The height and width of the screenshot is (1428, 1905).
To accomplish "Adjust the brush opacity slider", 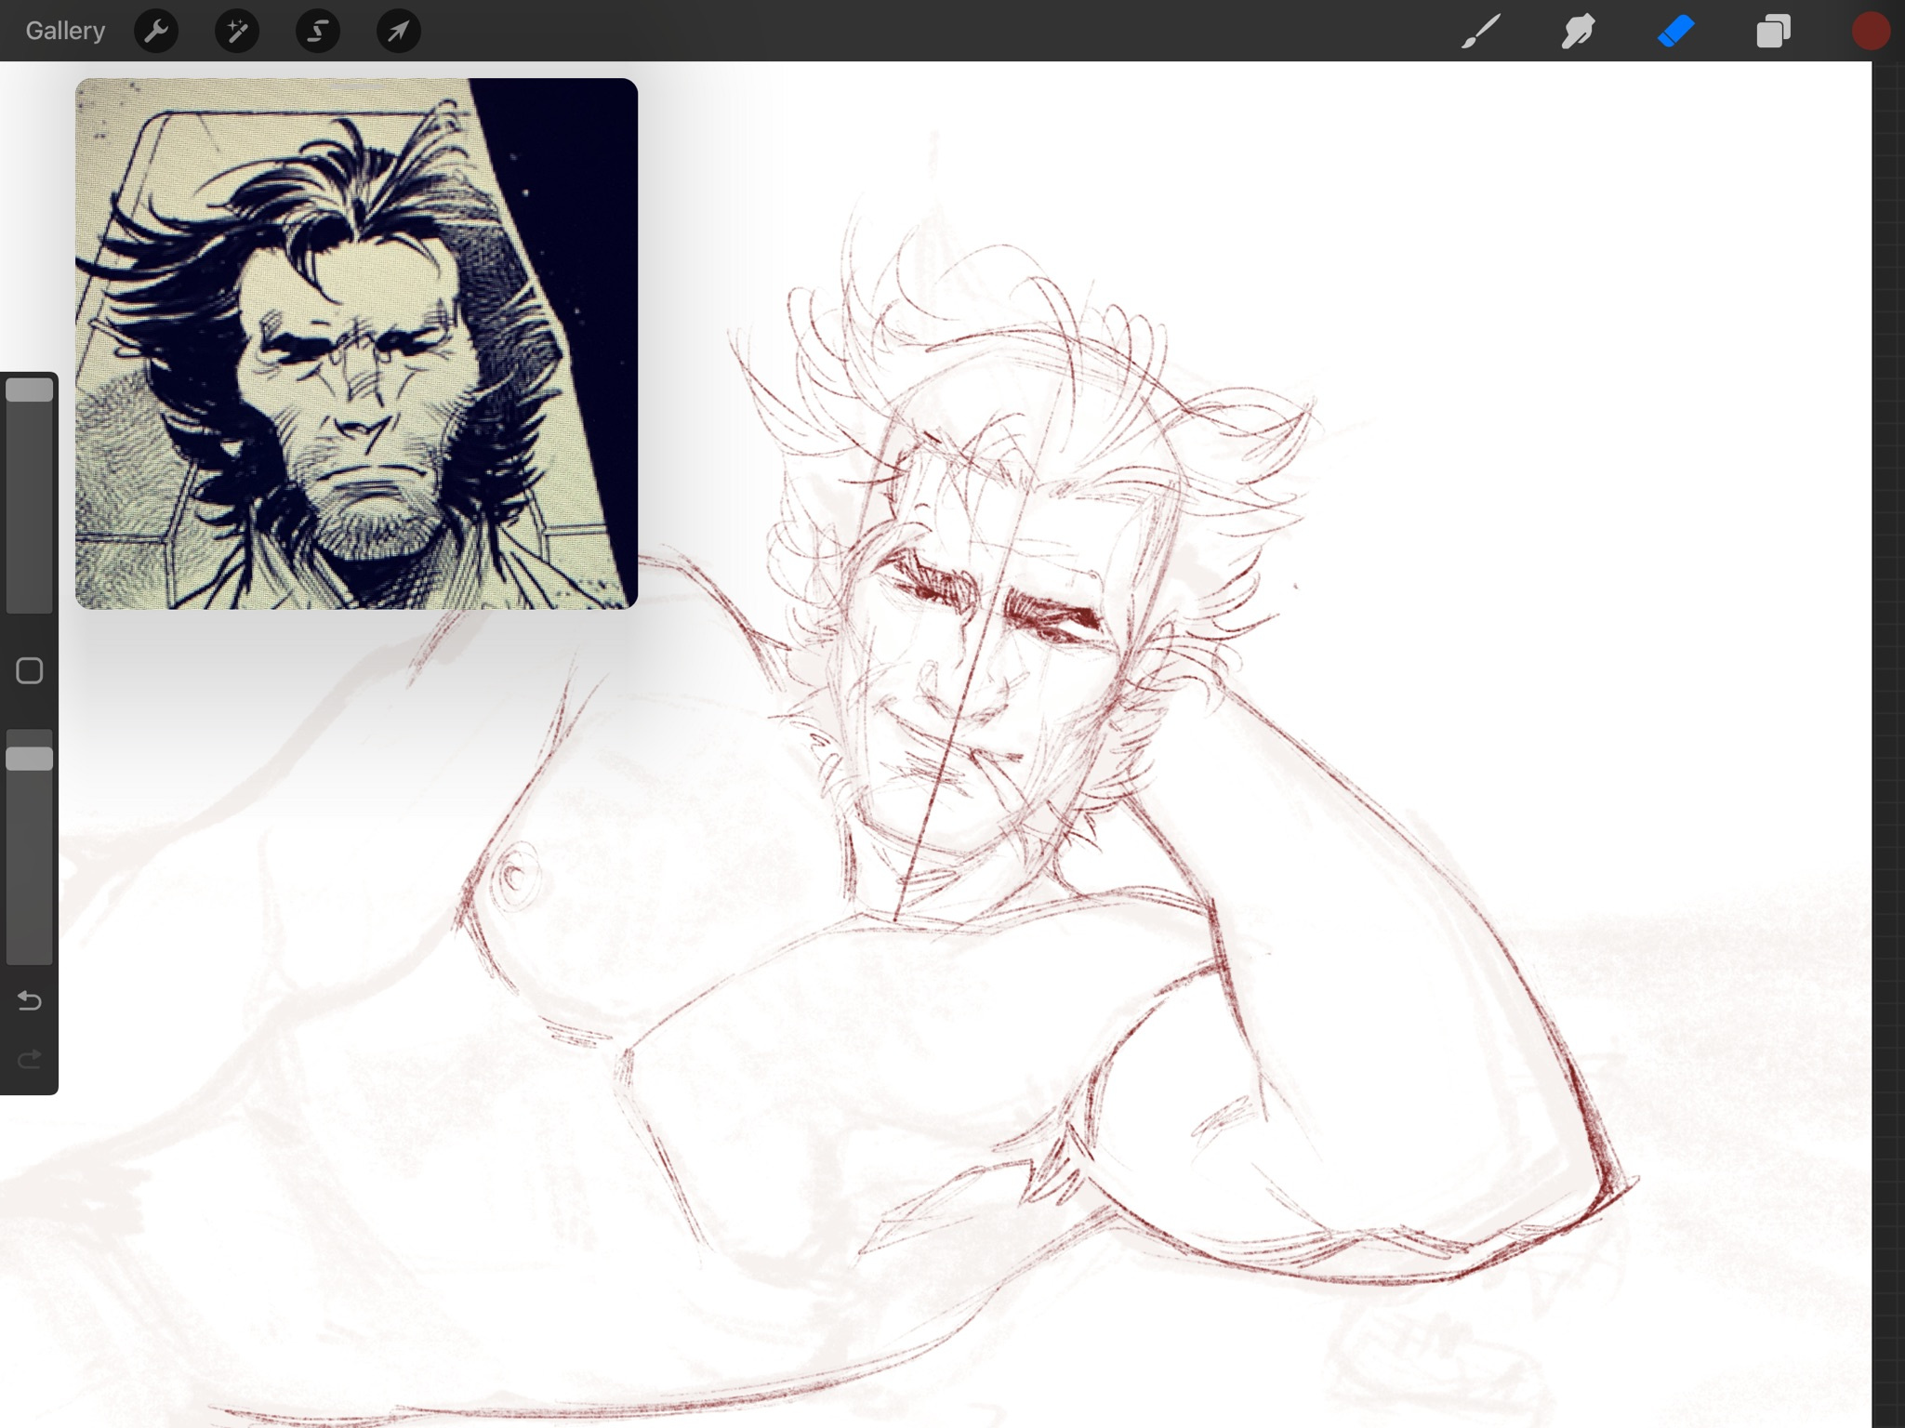I will [30, 847].
